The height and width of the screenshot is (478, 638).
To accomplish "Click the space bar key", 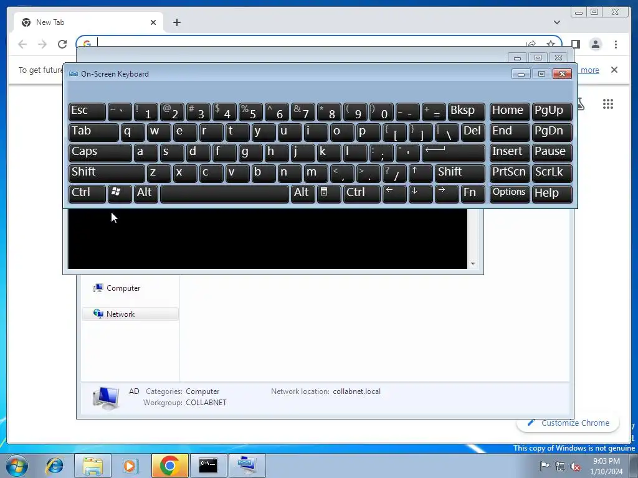I will [224, 194].
